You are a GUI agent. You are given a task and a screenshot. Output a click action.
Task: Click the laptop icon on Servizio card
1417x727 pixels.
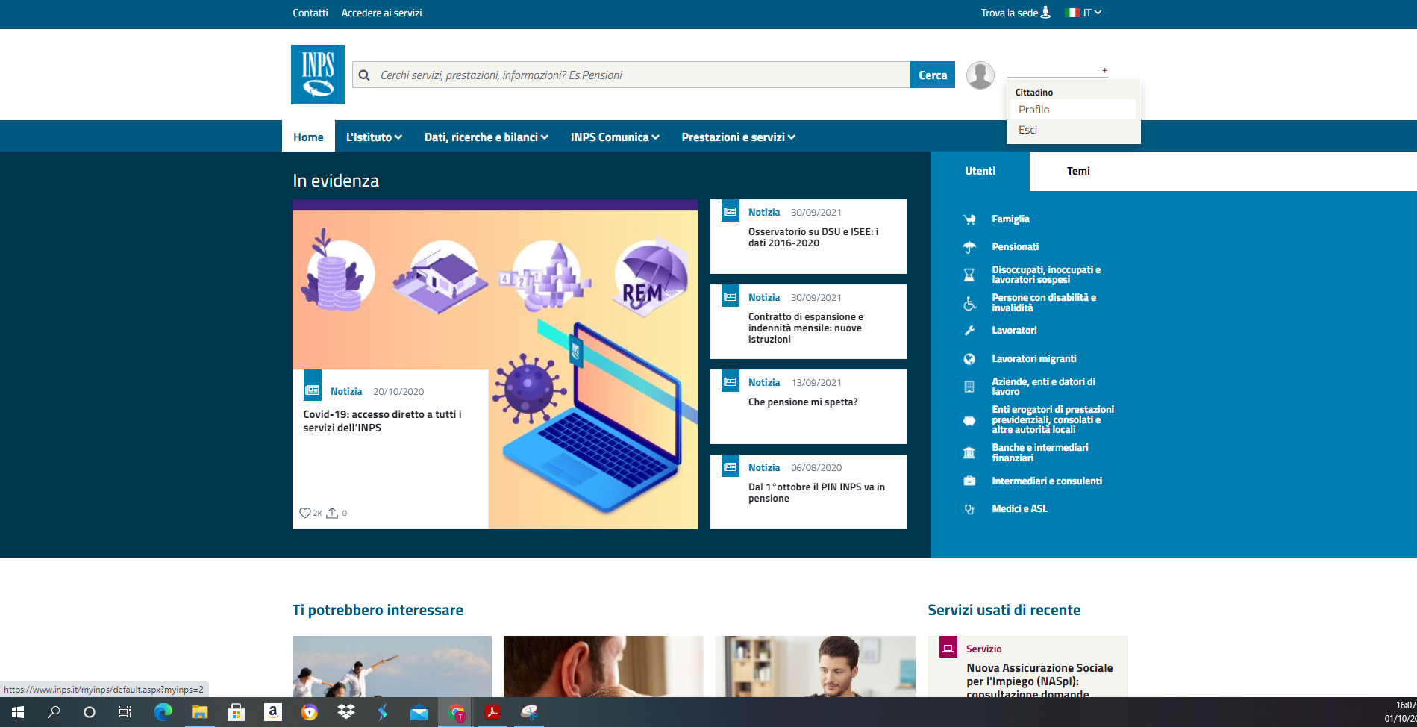pyautogui.click(x=948, y=648)
